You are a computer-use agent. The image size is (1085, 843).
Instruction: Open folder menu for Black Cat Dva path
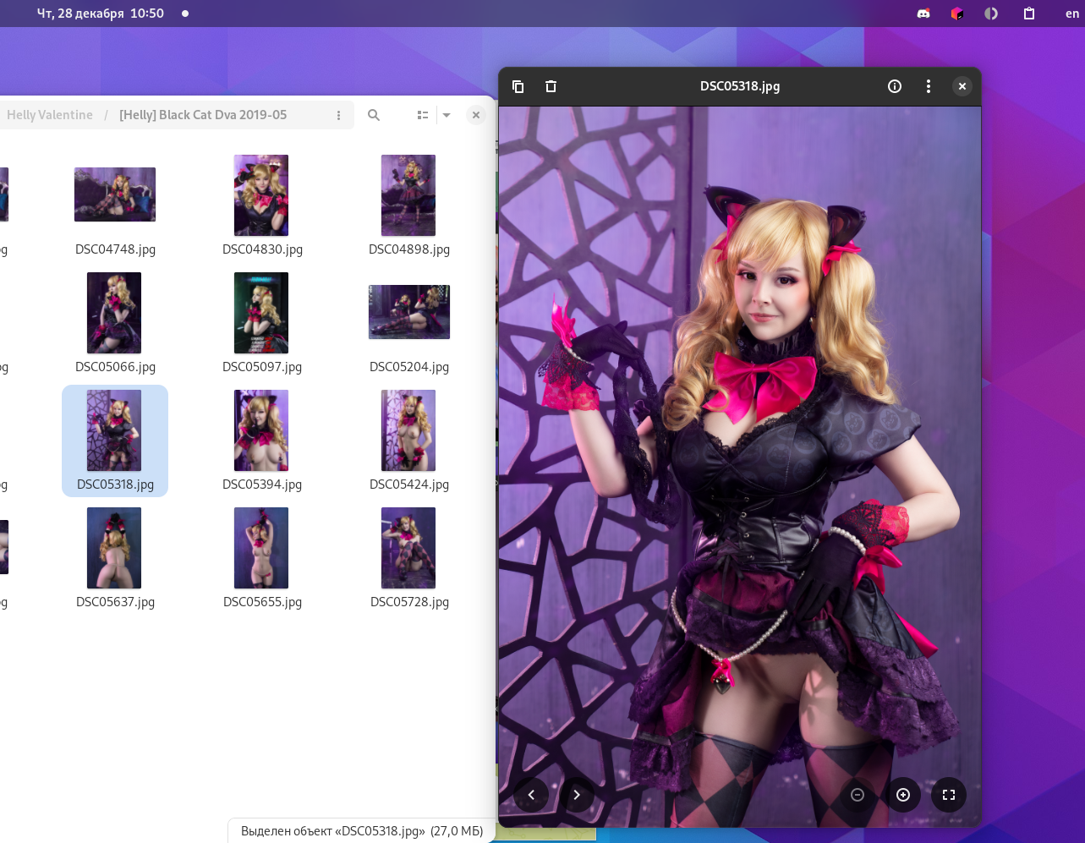tap(339, 115)
